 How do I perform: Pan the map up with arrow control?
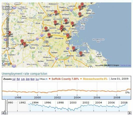coord(7,5)
